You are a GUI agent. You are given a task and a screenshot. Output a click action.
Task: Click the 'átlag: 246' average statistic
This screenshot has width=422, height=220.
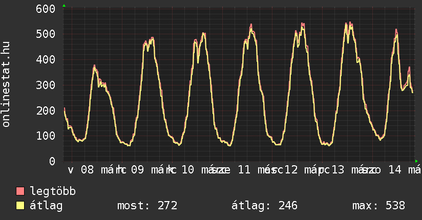coord(264,206)
